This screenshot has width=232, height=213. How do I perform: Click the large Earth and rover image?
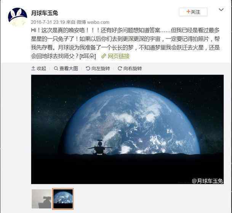[x=127, y=129]
